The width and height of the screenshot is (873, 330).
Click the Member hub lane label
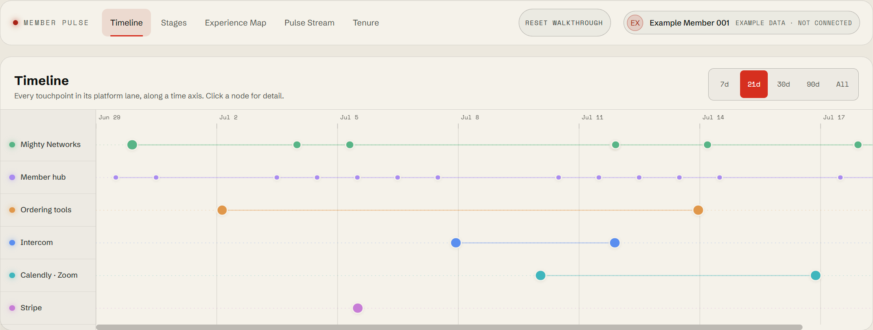[43, 177]
